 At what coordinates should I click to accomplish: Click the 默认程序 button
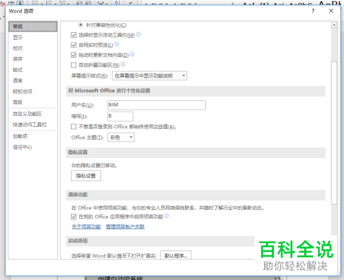tap(176, 255)
